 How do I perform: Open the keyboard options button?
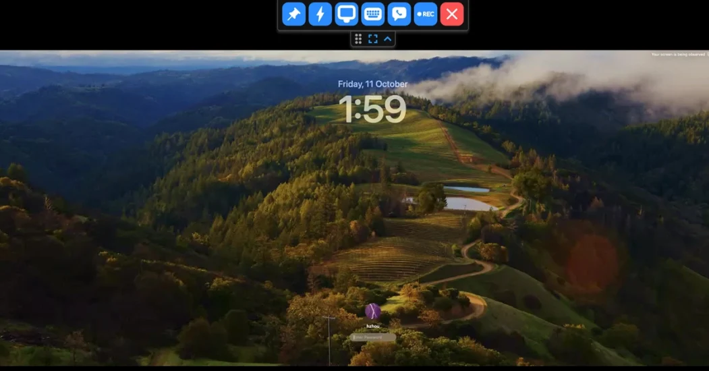pyautogui.click(x=373, y=14)
